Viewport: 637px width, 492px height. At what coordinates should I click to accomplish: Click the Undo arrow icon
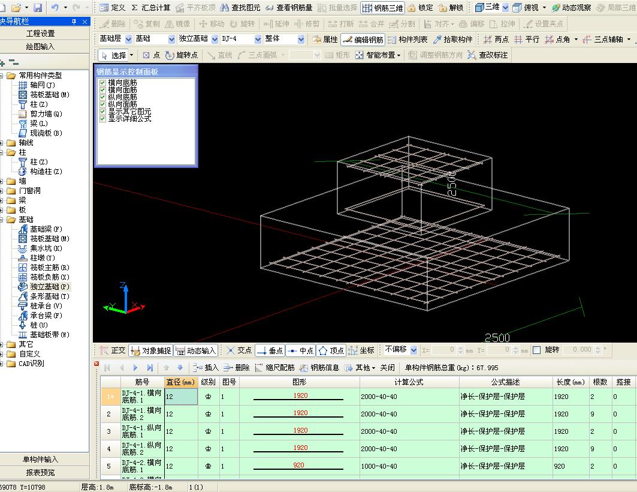(55, 8)
